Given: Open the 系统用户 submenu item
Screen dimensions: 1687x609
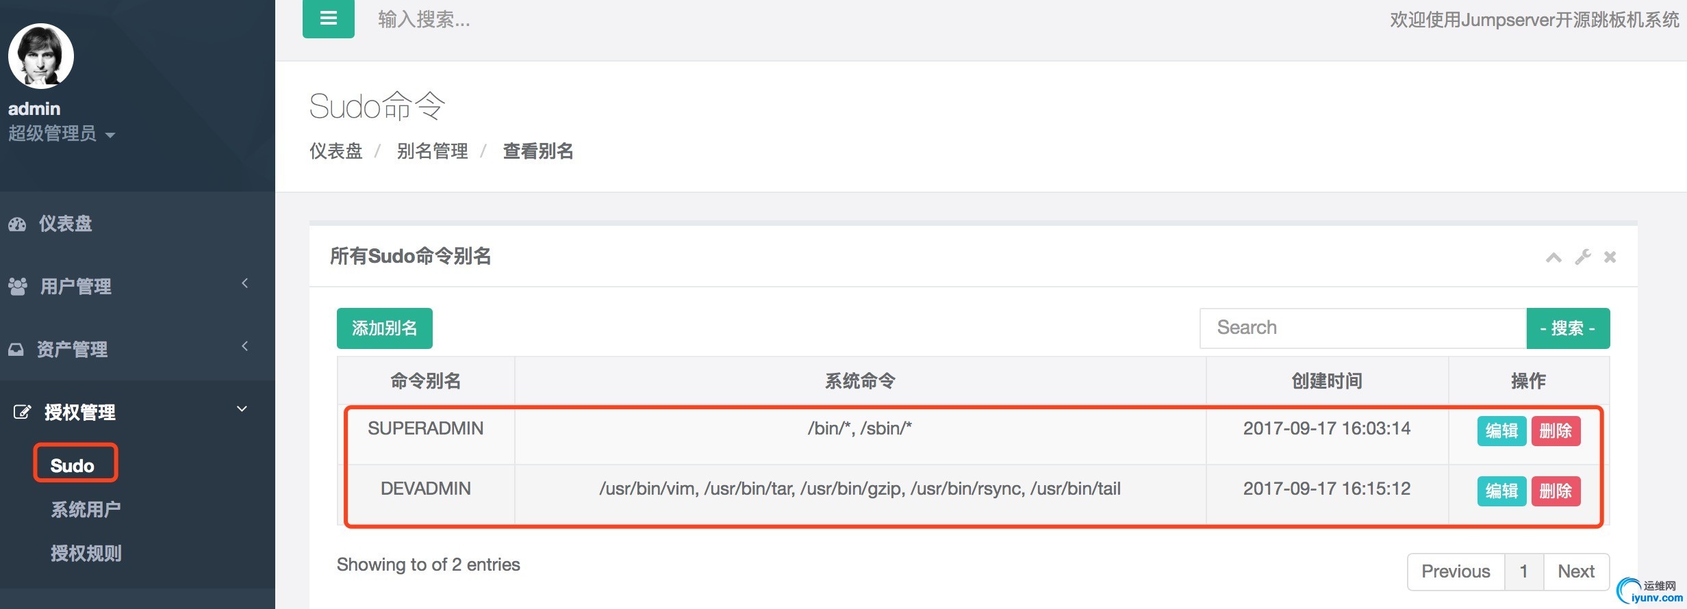Looking at the screenshot, I should (x=86, y=510).
